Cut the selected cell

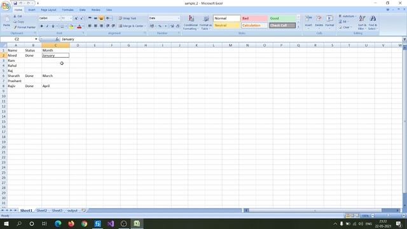pos(18,17)
